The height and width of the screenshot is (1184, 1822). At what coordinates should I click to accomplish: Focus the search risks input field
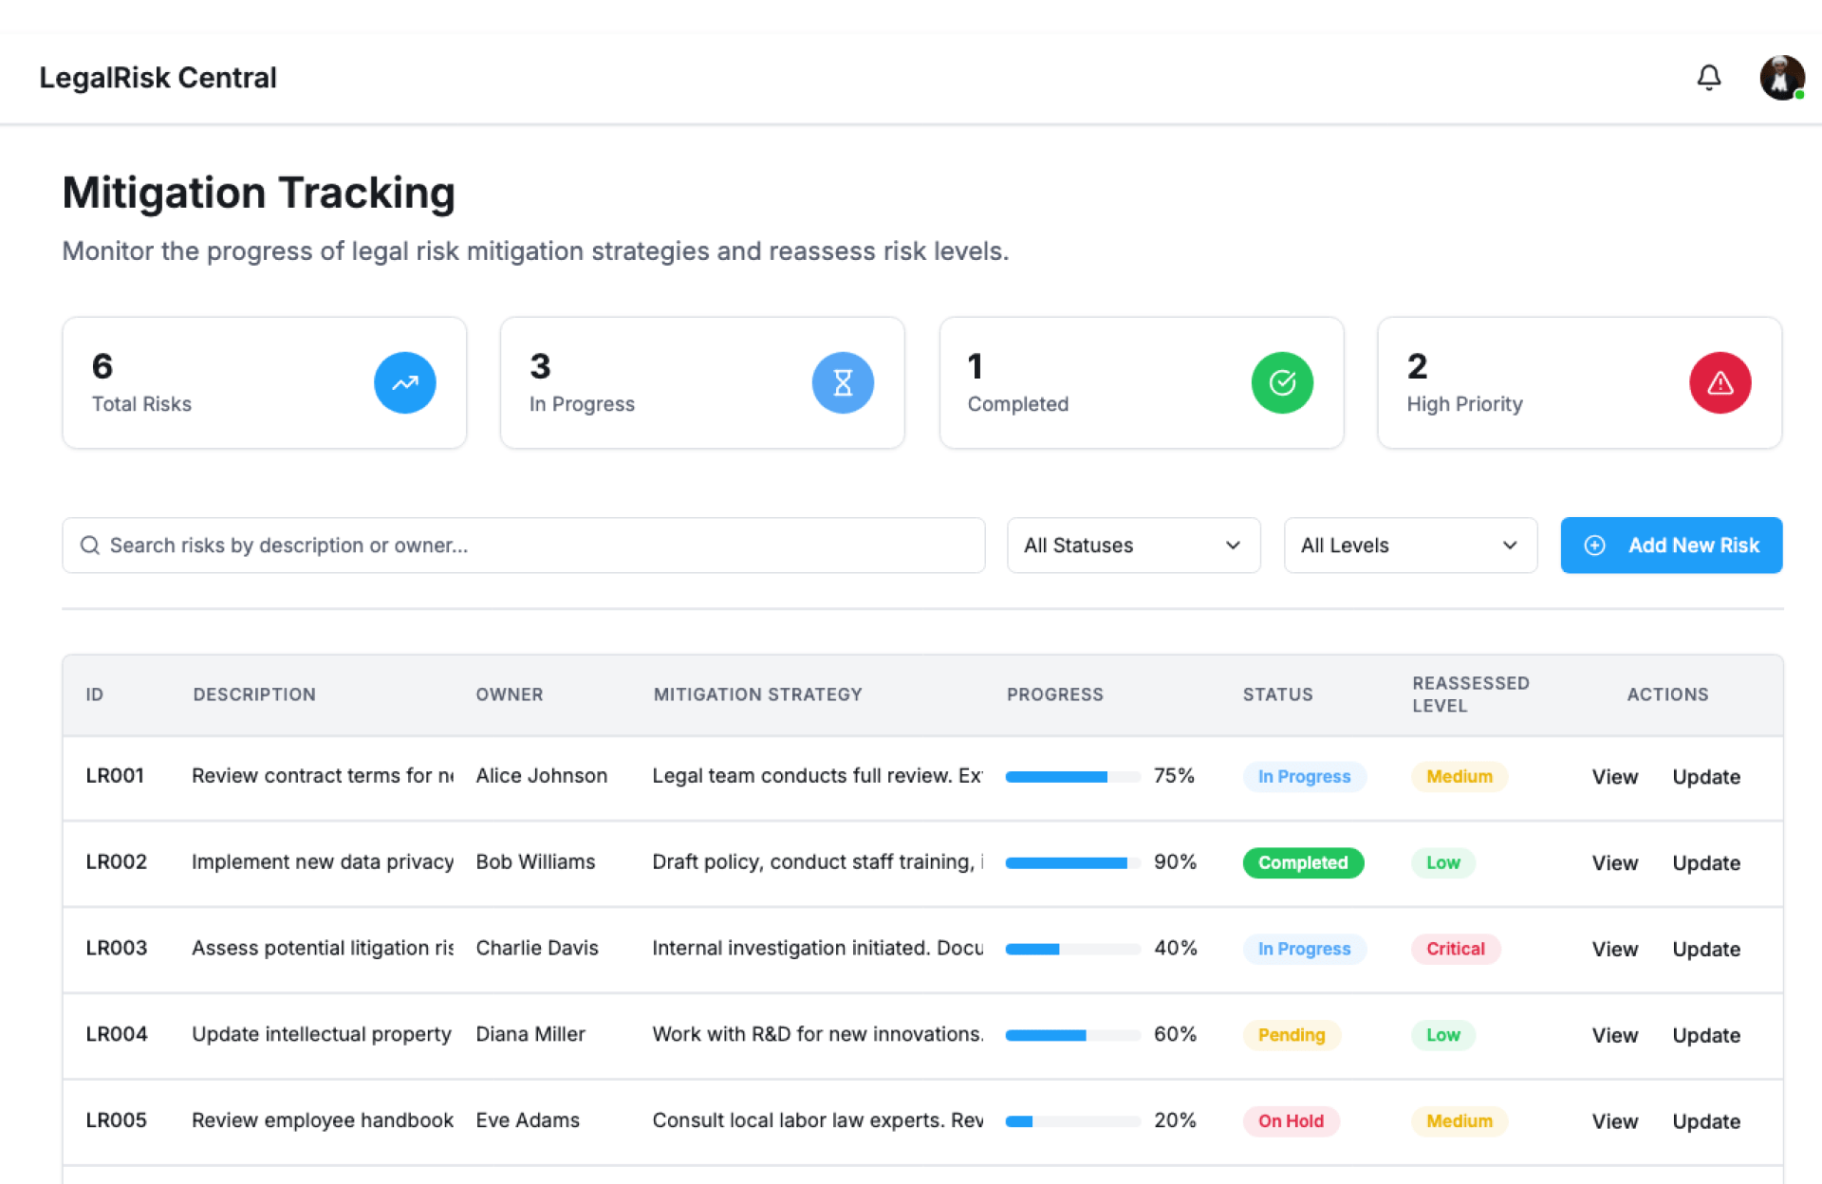[531, 546]
